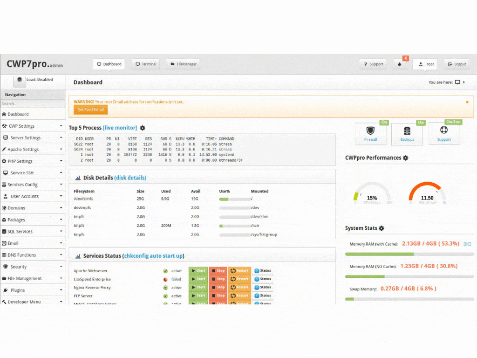The image size is (477, 358).
Task: Open the File Management navigation item
Action: [x=33, y=278]
